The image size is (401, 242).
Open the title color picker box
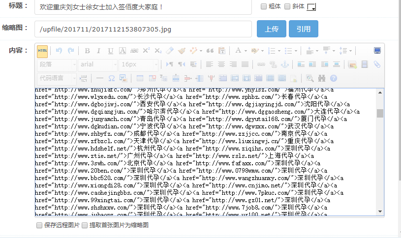click(x=311, y=7)
